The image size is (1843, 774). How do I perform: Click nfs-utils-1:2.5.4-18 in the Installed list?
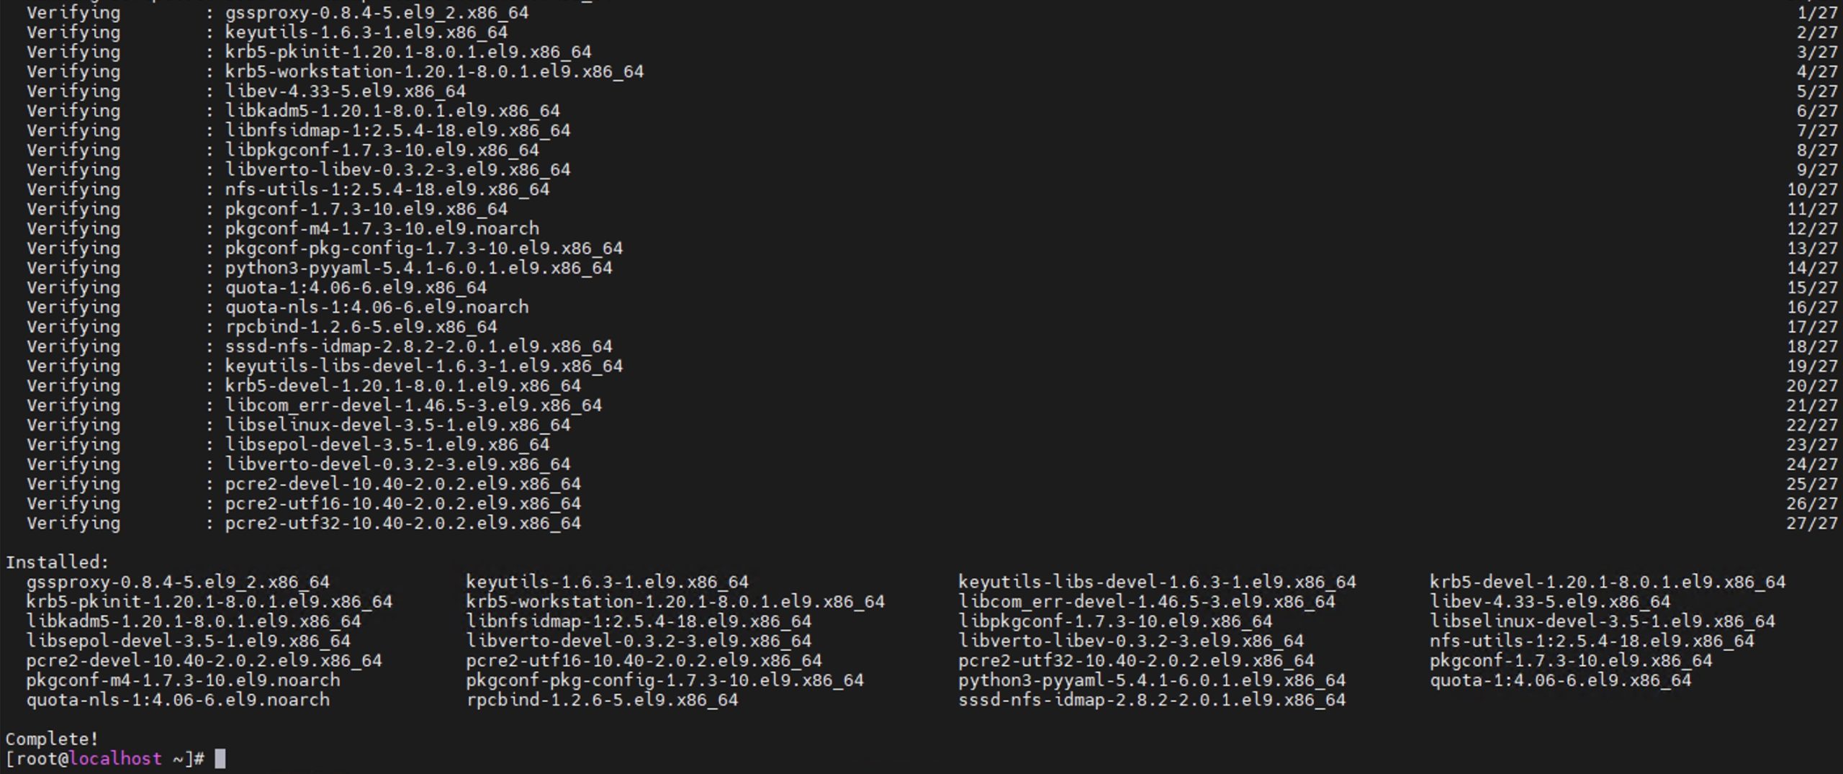pos(1592,641)
